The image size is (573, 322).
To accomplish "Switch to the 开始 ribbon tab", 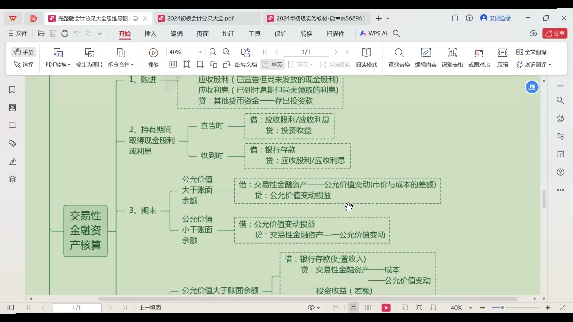I will 124,34.
